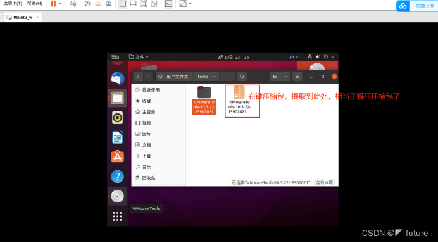Click the date and time 2月20日 clock
Image resolution: width=438 pixels, height=243 pixels.
click(x=233, y=57)
